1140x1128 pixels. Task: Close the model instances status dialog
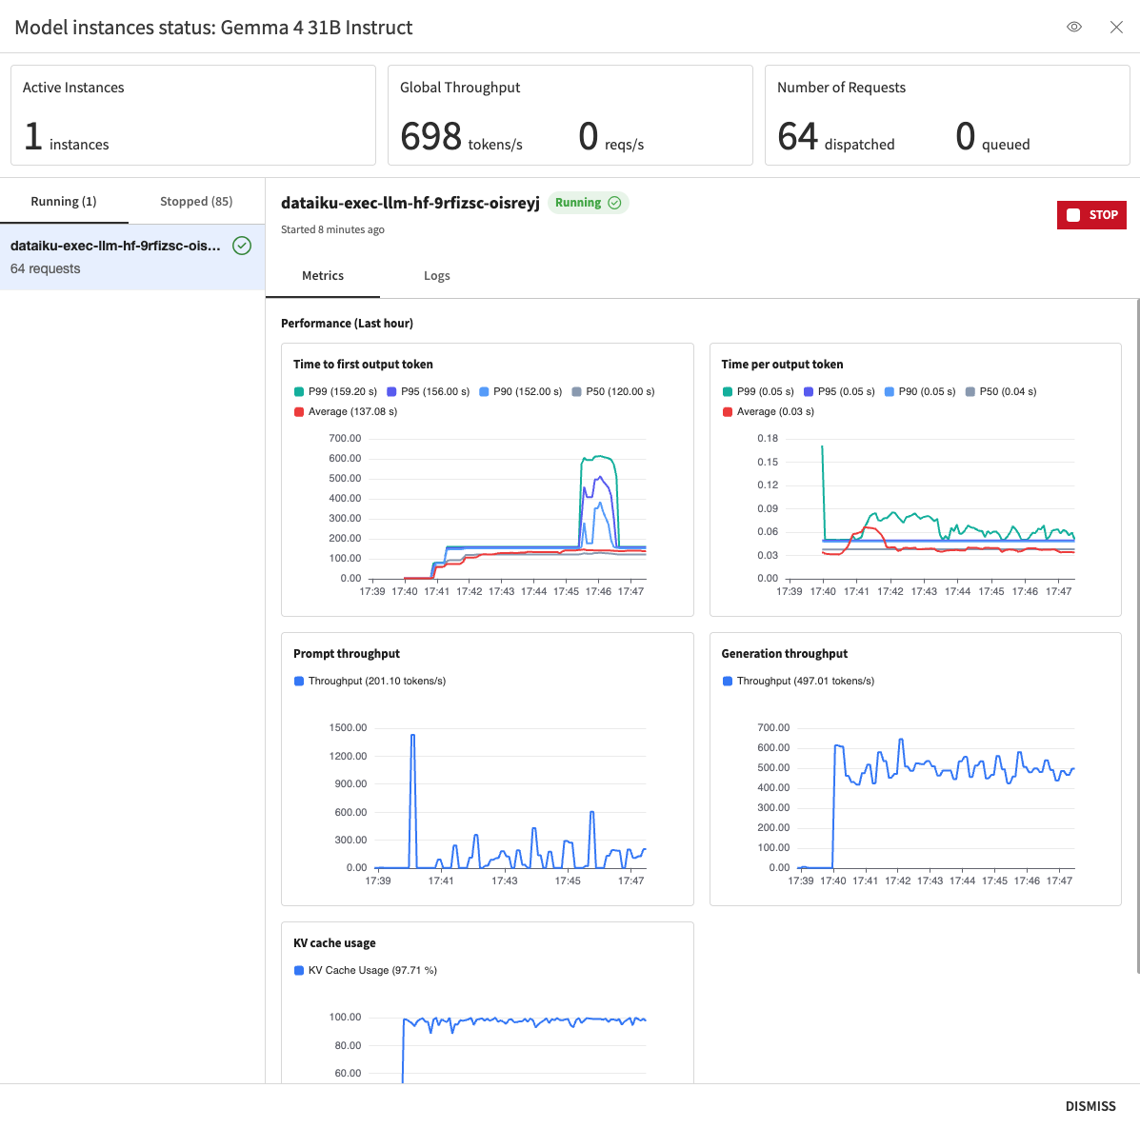click(1116, 27)
